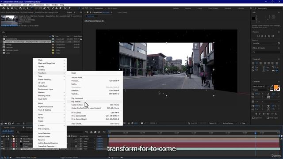This screenshot has height=159, width=283.
Task: Select the Puppet Pin tool
Action: coord(69,8)
